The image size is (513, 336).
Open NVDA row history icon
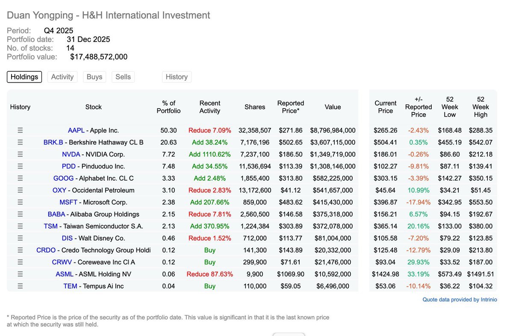coord(20,154)
